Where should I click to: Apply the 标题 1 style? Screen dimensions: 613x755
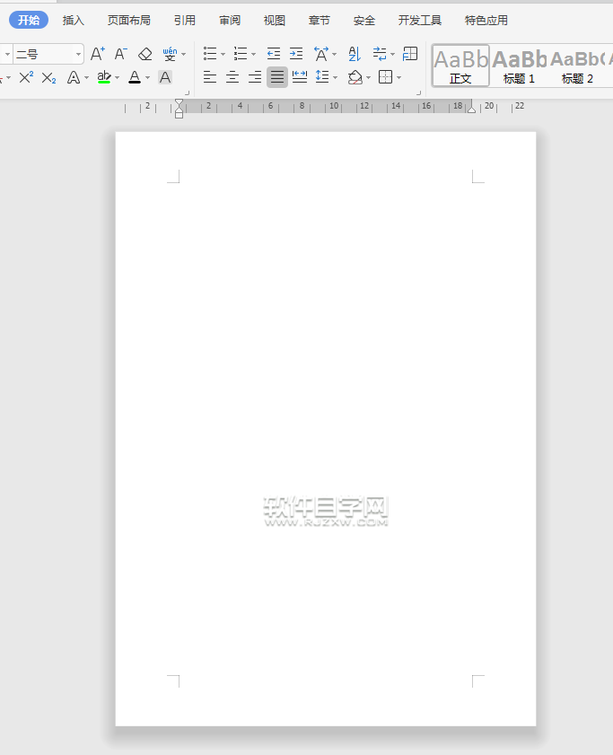(519, 66)
